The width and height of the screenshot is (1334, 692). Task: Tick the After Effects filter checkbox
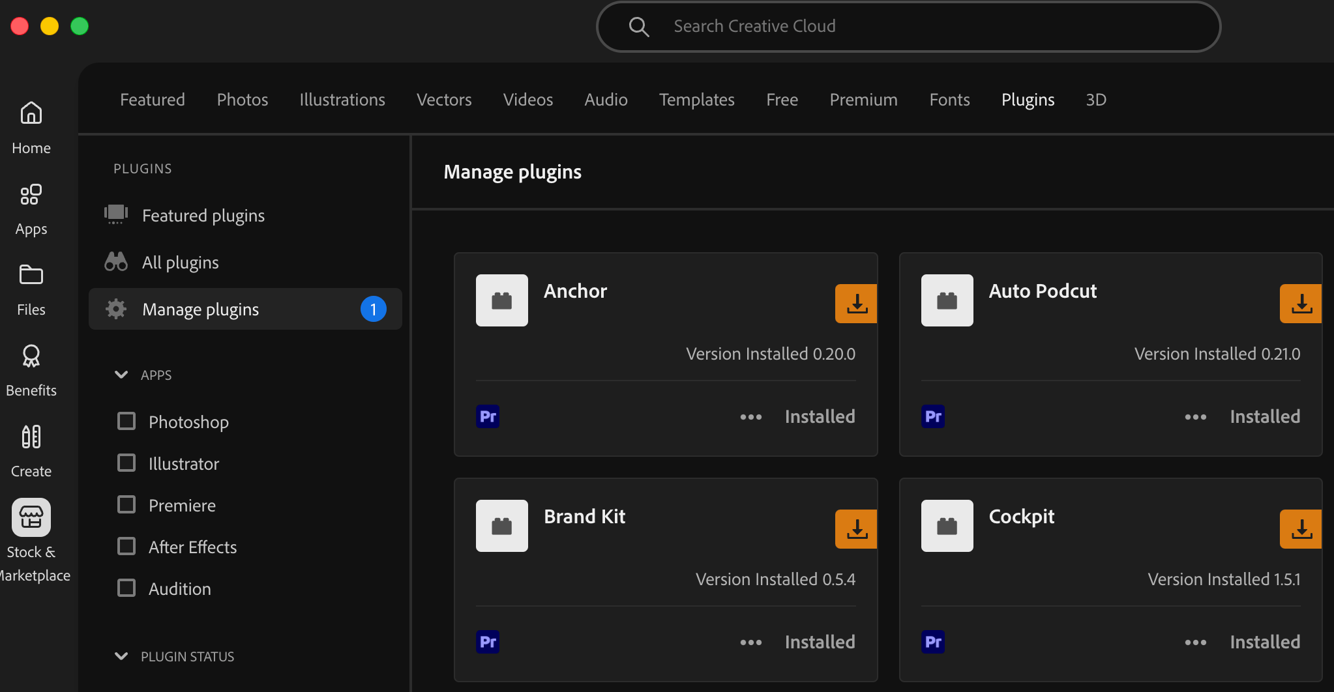[x=126, y=546]
